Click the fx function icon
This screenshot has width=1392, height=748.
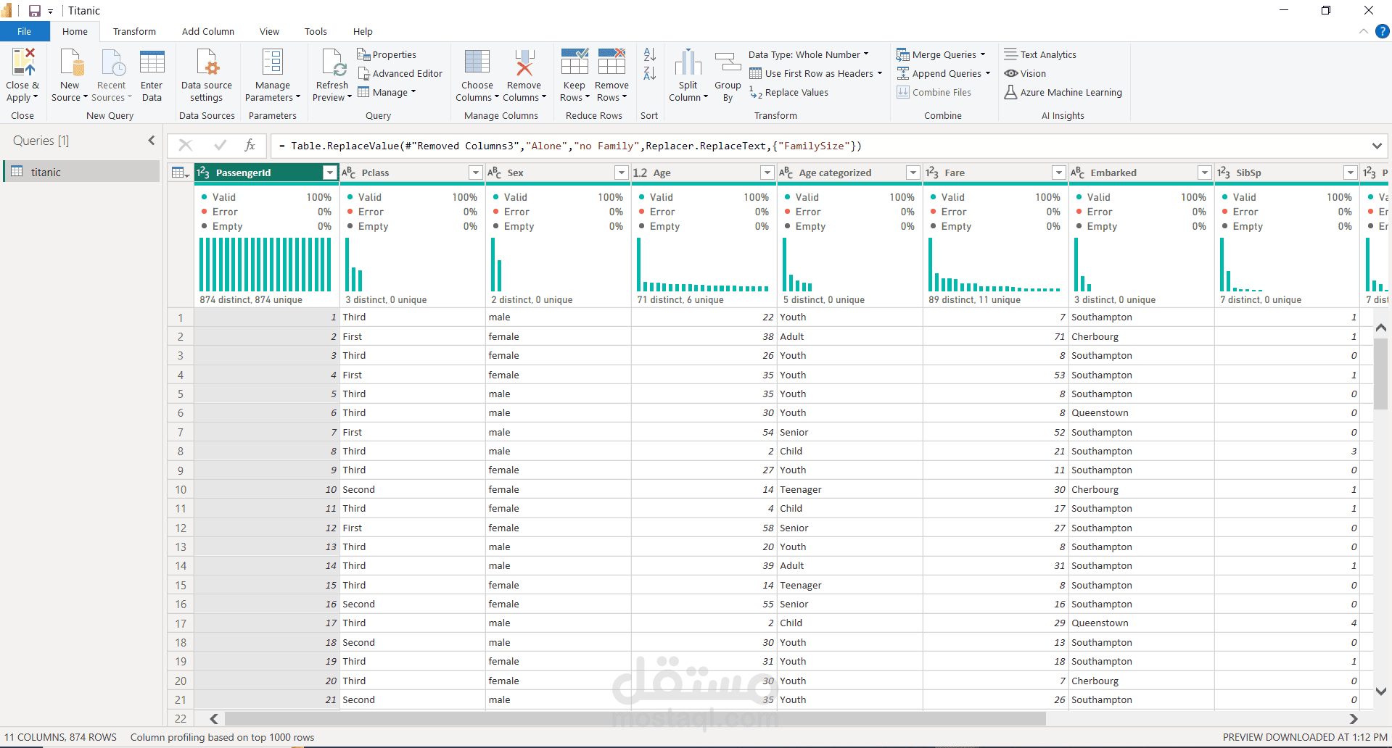250,146
